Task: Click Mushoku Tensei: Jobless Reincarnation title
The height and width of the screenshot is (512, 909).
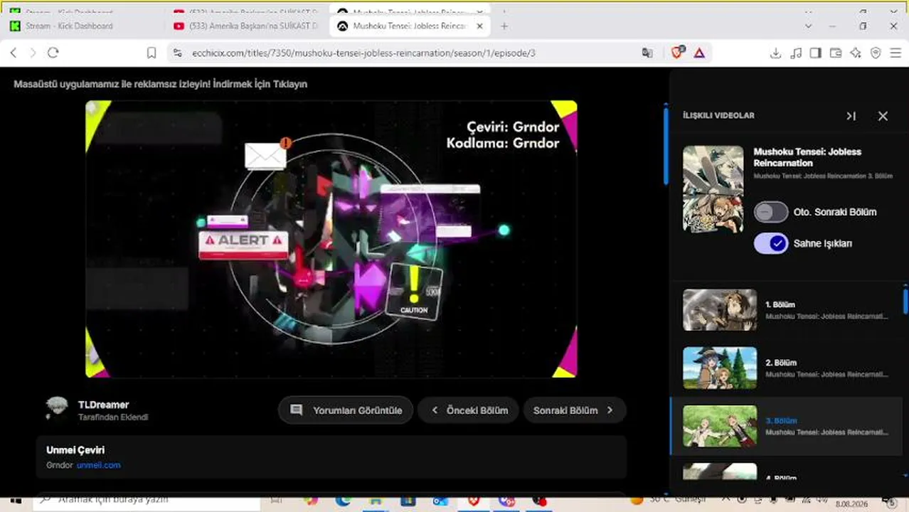Action: [807, 157]
